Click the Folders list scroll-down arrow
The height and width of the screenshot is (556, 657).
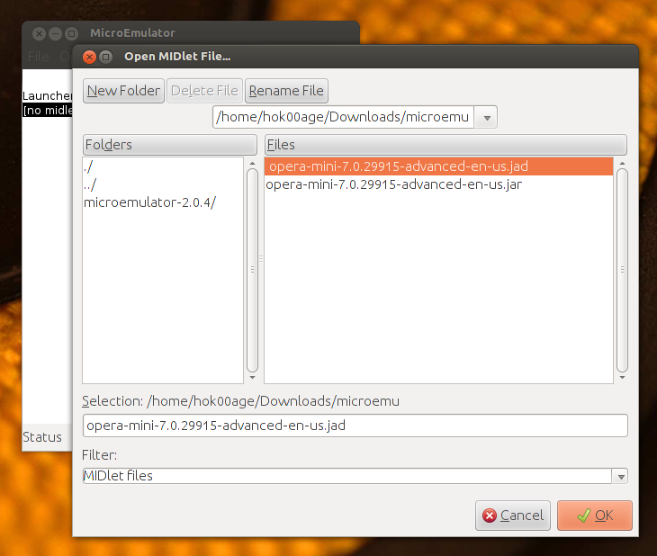[x=252, y=378]
